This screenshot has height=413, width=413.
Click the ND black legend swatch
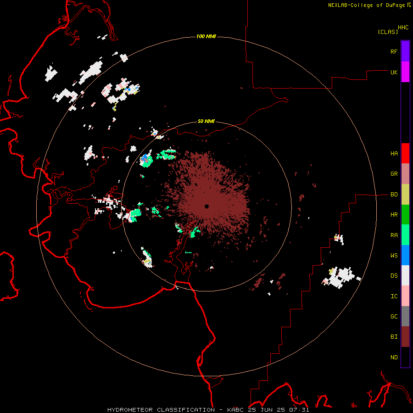click(x=405, y=357)
